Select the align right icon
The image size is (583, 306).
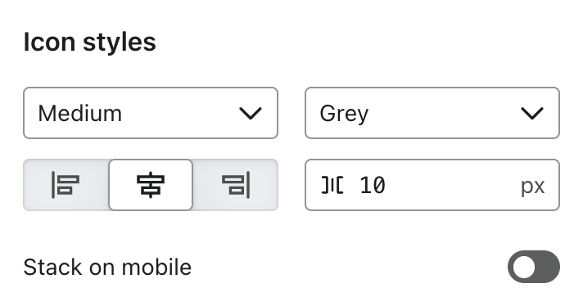pos(236,185)
